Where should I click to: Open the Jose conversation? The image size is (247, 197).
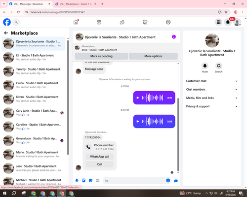pyautogui.click(x=33, y=168)
